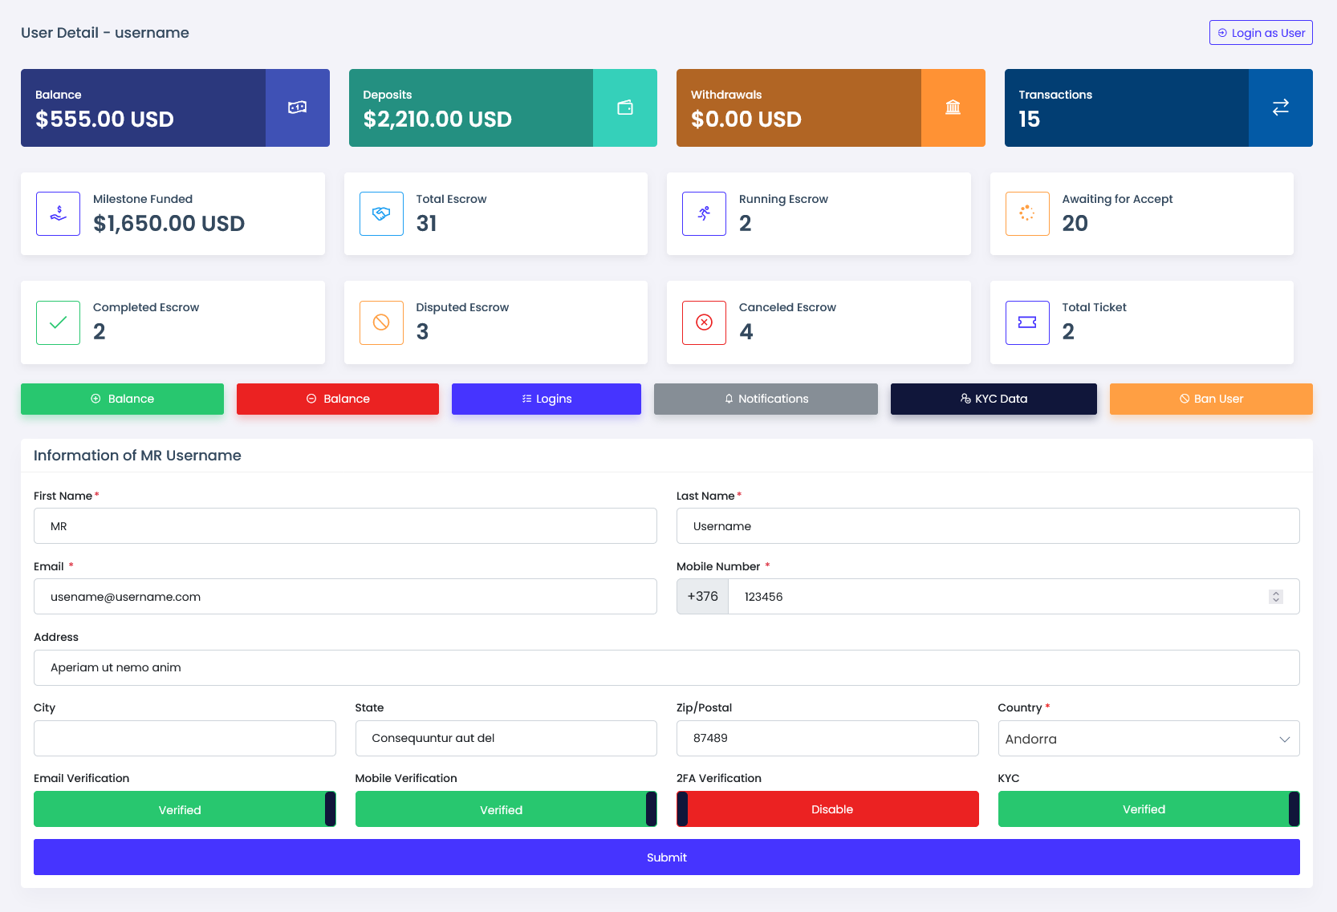The width and height of the screenshot is (1337, 912).
Task: Click the Withdrawals bank icon
Action: click(953, 107)
